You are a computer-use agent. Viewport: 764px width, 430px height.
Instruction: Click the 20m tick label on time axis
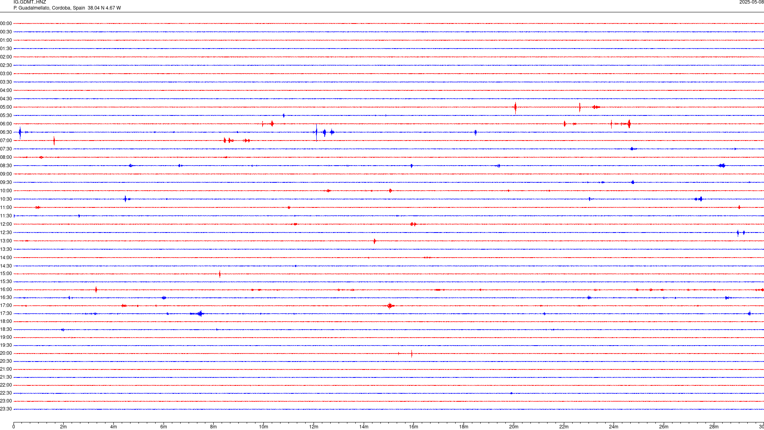point(514,427)
